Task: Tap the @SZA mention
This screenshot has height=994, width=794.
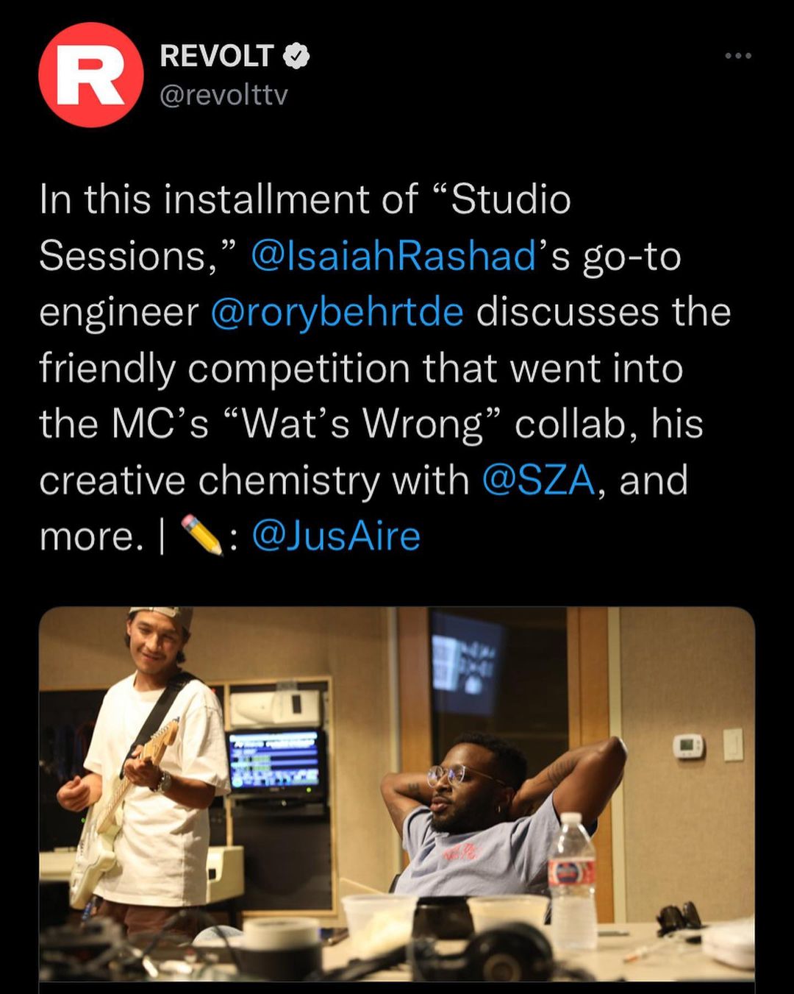Action: (538, 480)
